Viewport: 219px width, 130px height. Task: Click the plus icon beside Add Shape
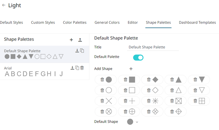tap(131, 69)
